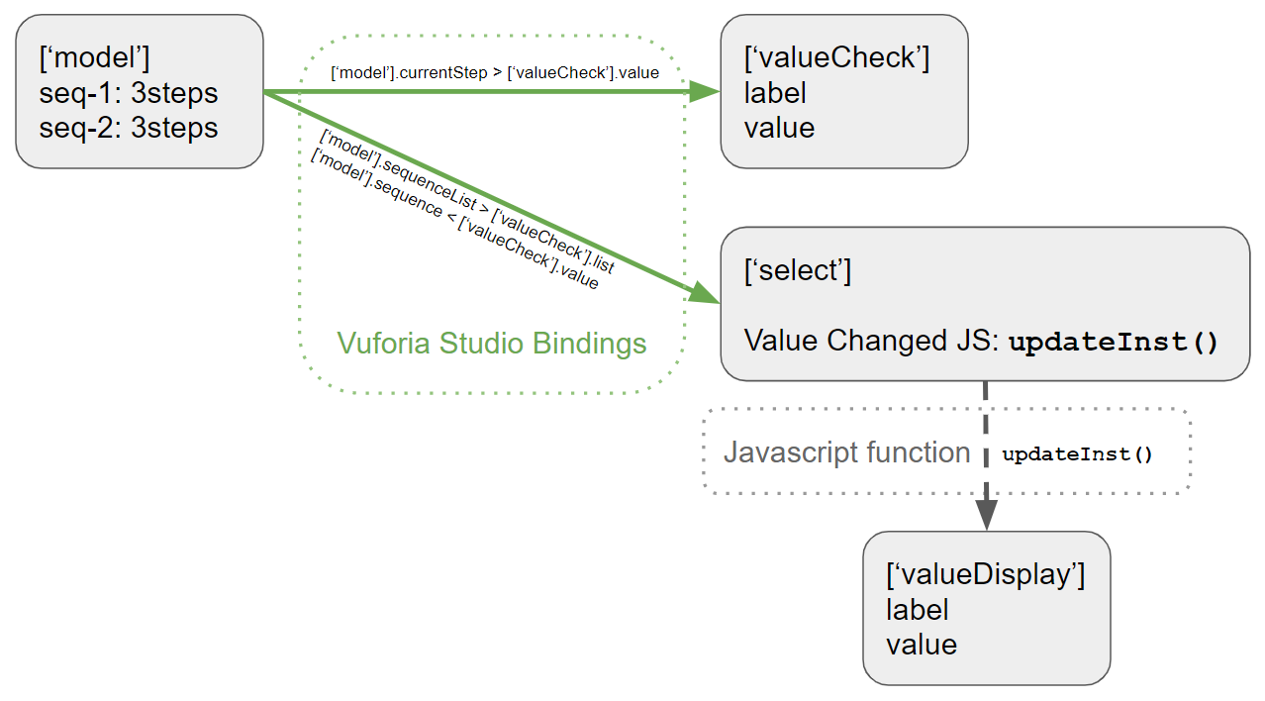1265x701 pixels.
Task: Select the ['valueCheck'] title text
Action: [x=836, y=58]
